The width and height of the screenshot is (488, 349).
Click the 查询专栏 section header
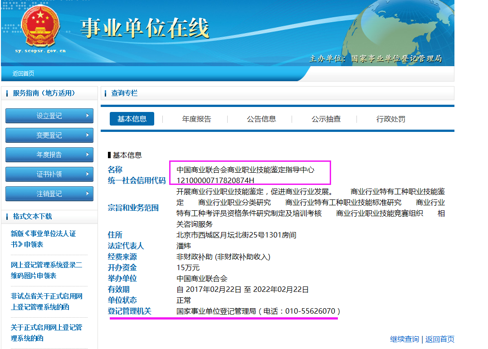(x=124, y=93)
